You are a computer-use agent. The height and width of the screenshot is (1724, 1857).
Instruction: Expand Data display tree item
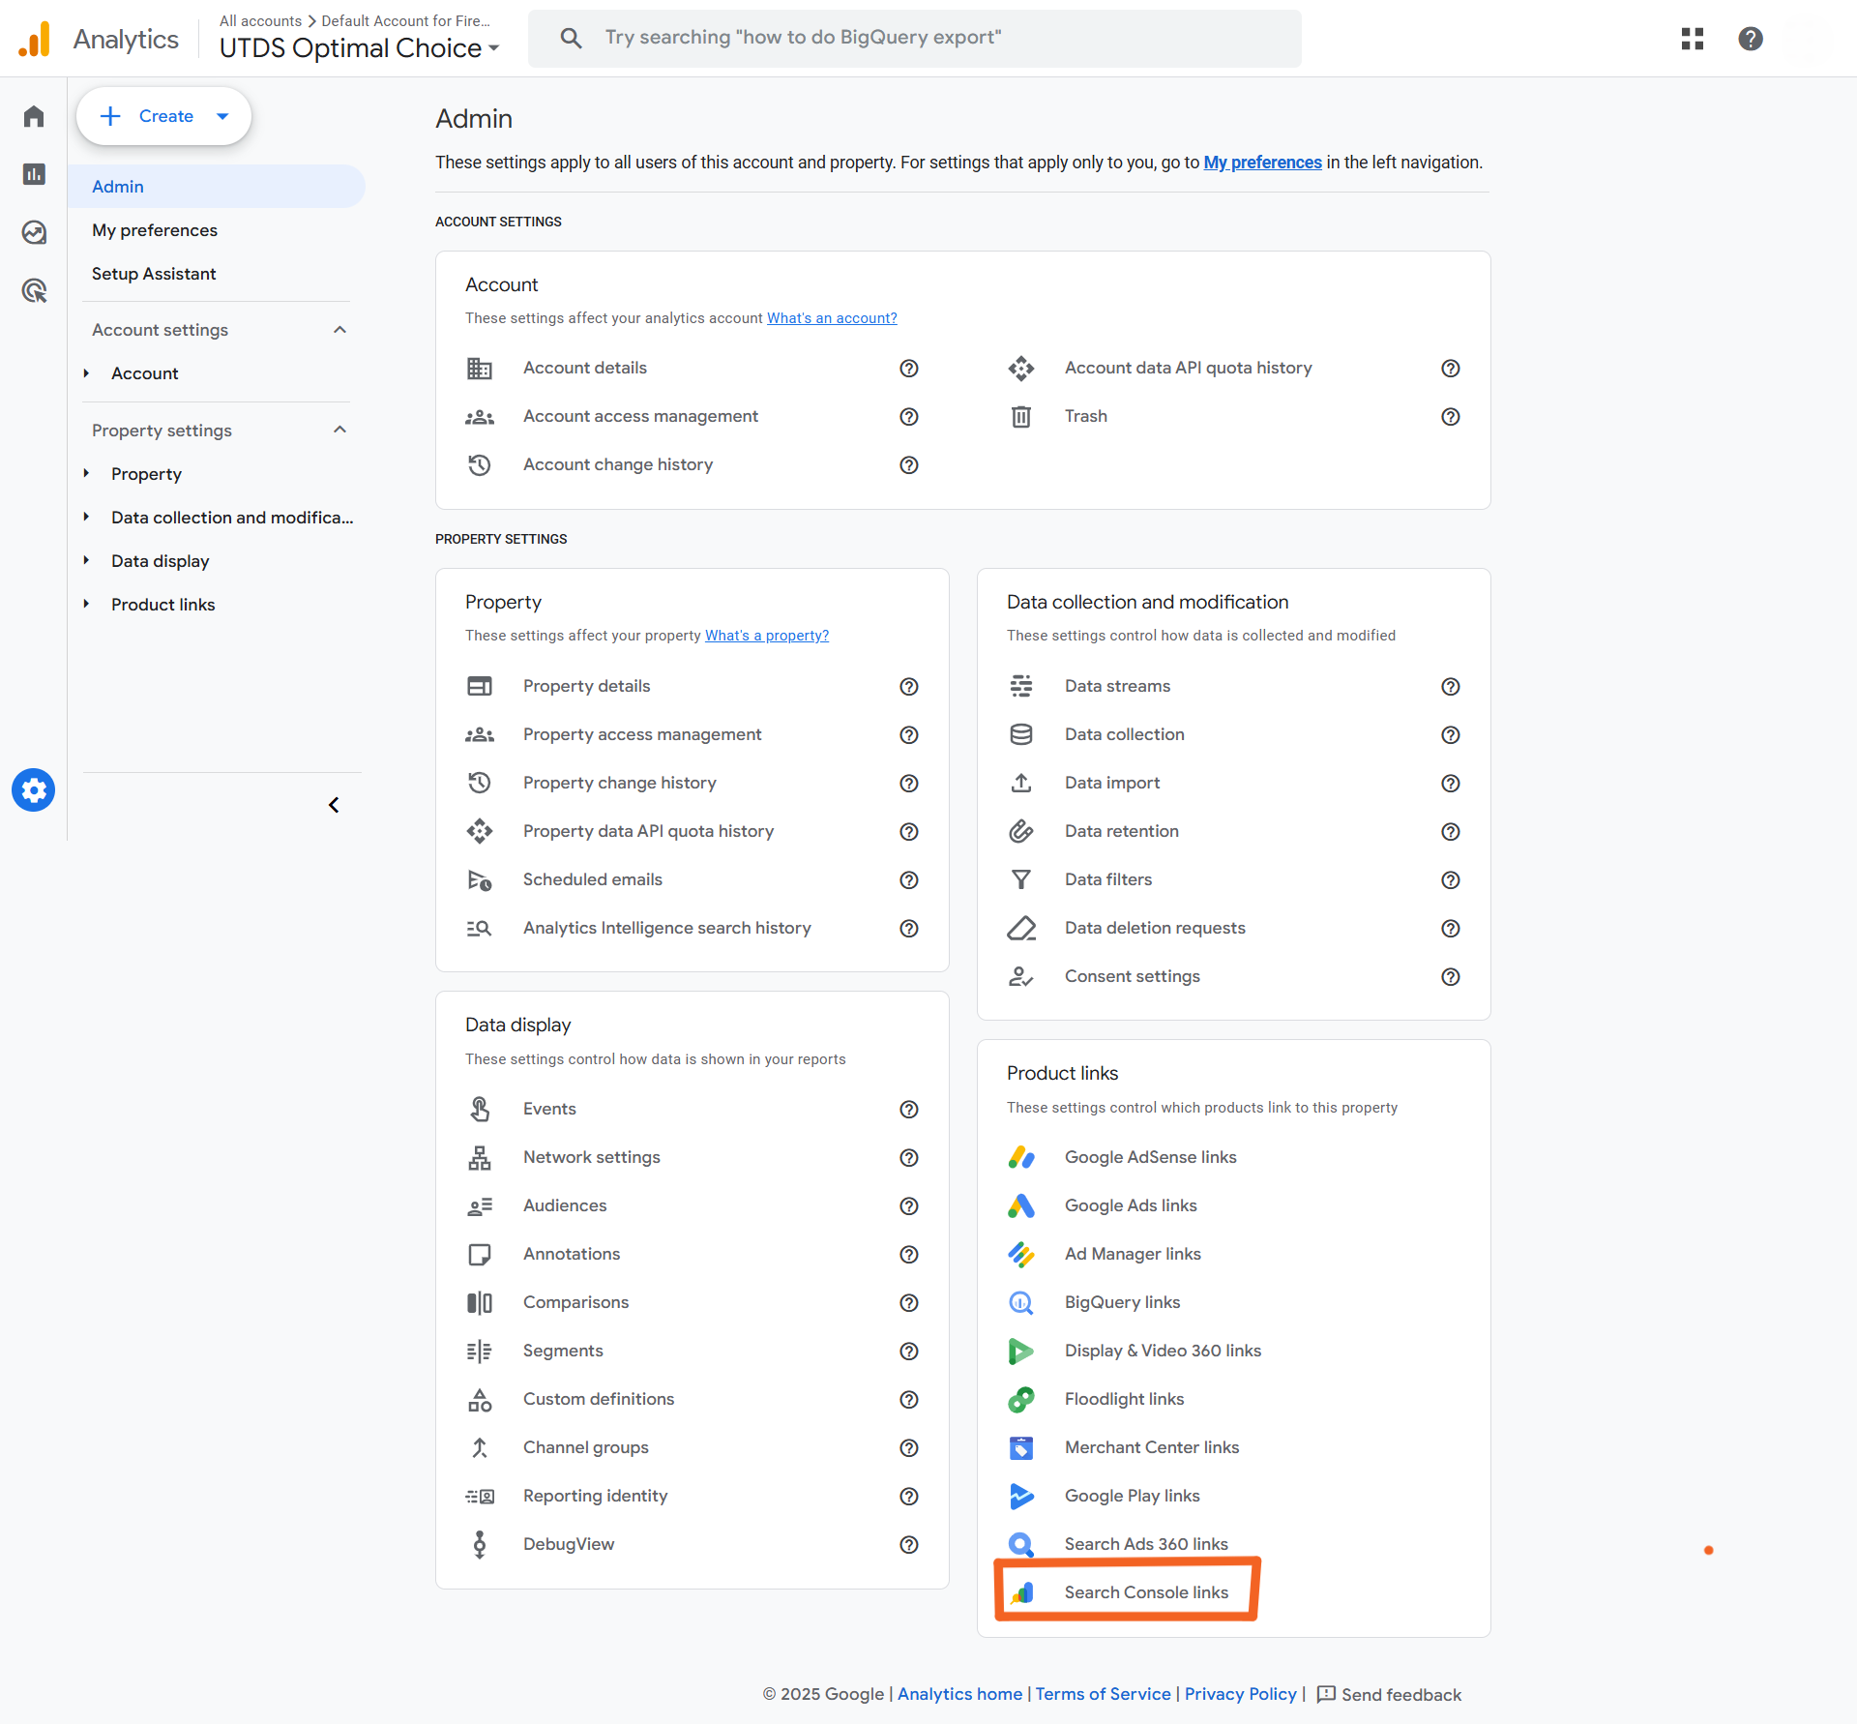(86, 561)
